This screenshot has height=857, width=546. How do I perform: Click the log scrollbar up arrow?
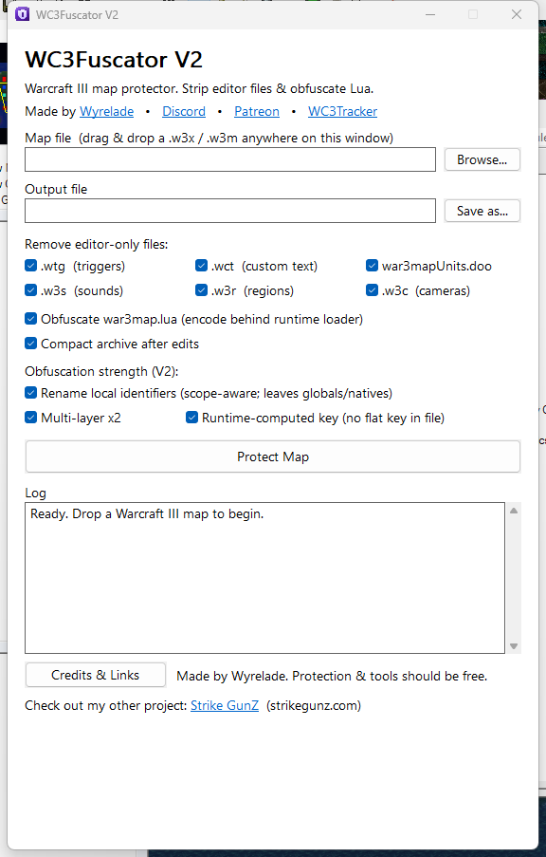513,511
